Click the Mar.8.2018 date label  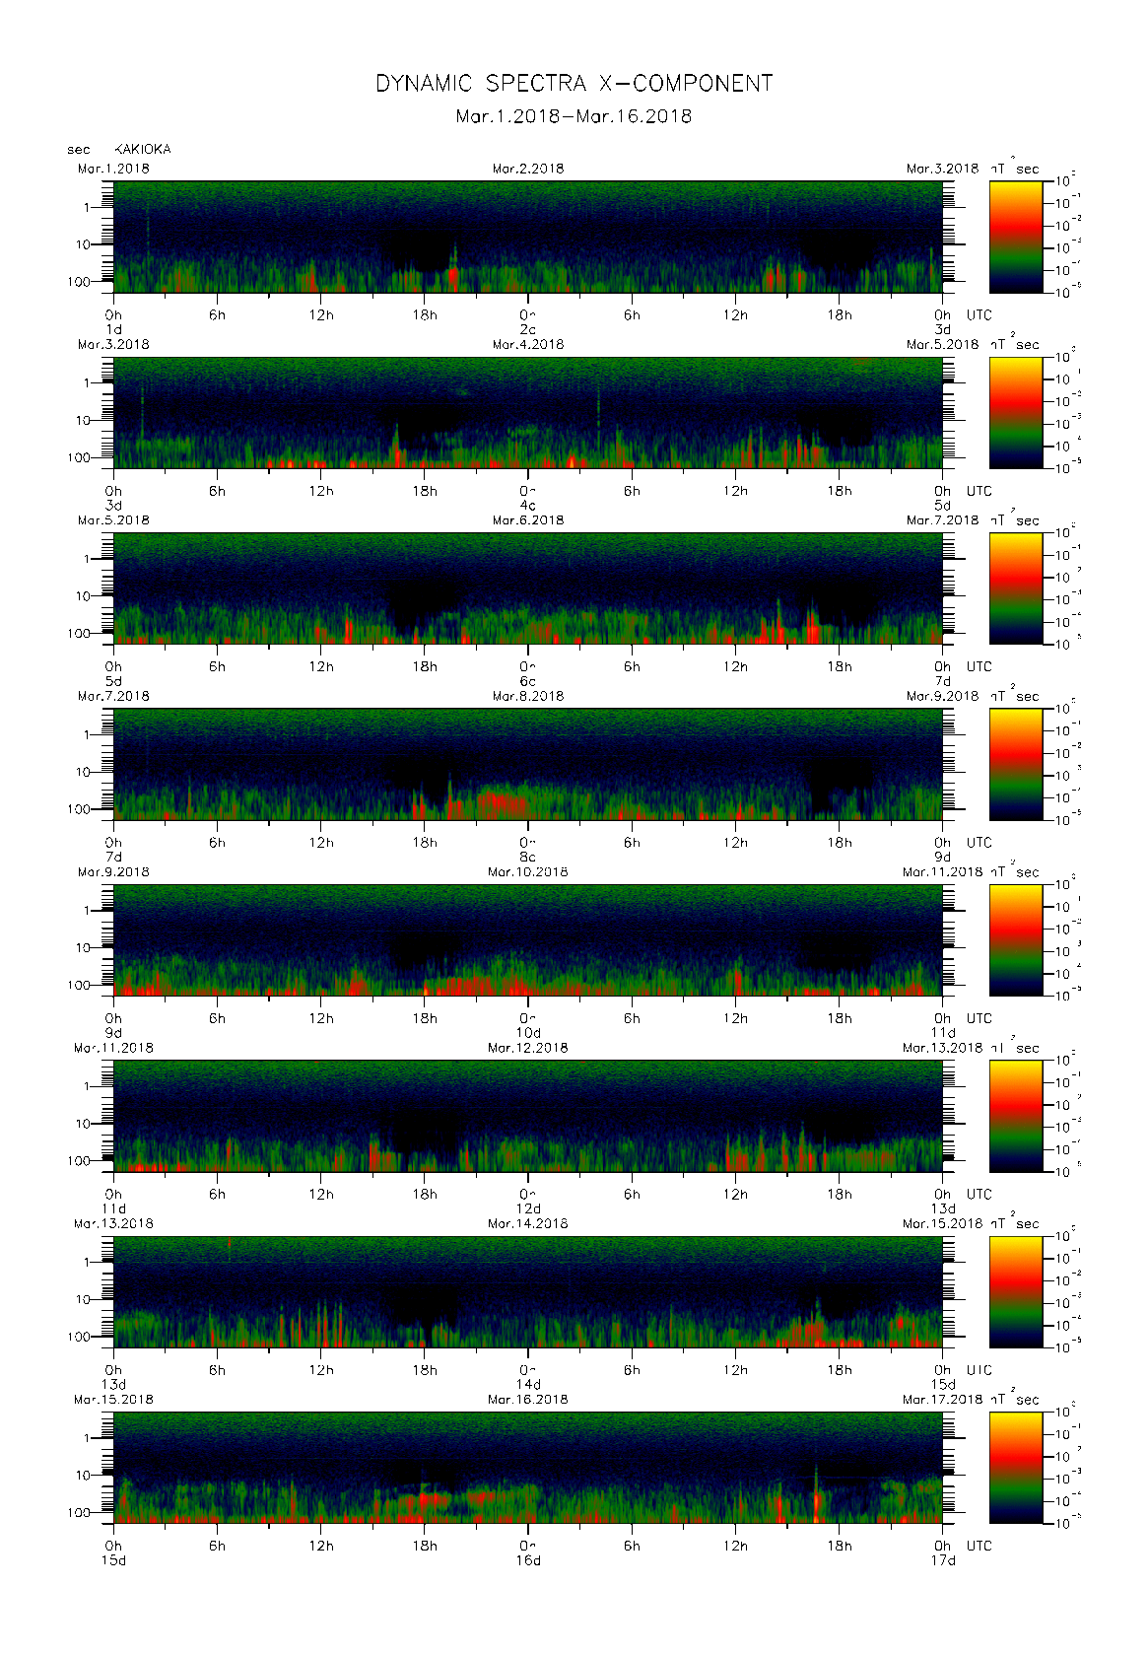pos(528,696)
